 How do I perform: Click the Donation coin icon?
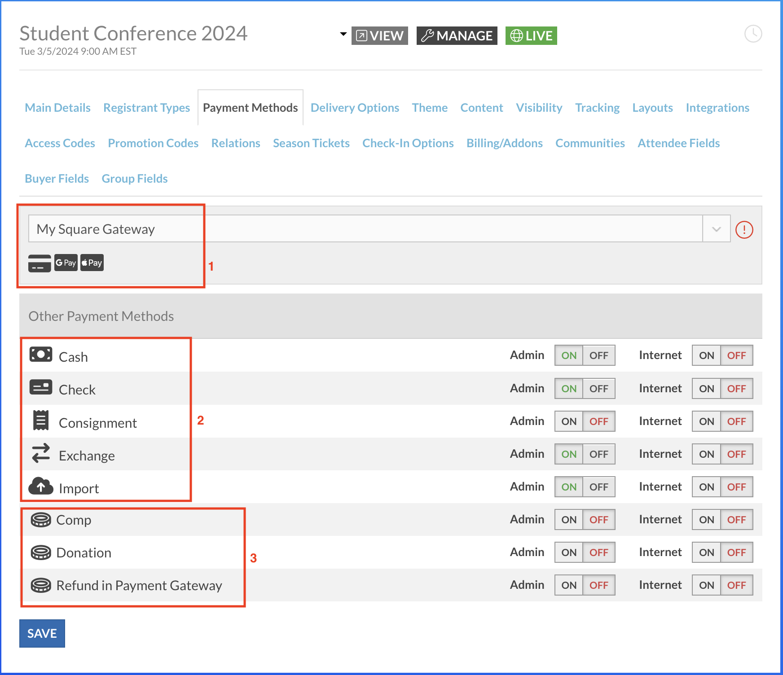coord(41,552)
